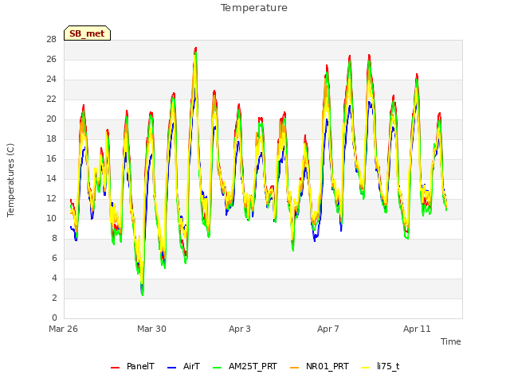Click the 12 value on the y-axis
Image resolution: width=510 pixels, height=382 pixels.
pos(51,198)
